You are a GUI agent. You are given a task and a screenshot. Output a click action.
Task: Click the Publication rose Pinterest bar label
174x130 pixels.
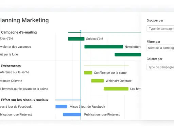click(x=102, y=114)
